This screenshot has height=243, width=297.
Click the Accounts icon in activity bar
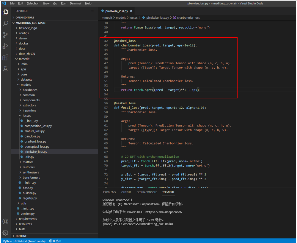5,221
